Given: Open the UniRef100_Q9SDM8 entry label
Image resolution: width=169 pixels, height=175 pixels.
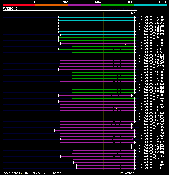Looking at the screenshot, I should click(x=152, y=26).
